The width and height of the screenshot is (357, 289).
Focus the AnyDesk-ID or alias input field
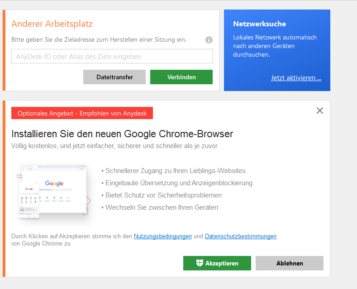click(112, 56)
